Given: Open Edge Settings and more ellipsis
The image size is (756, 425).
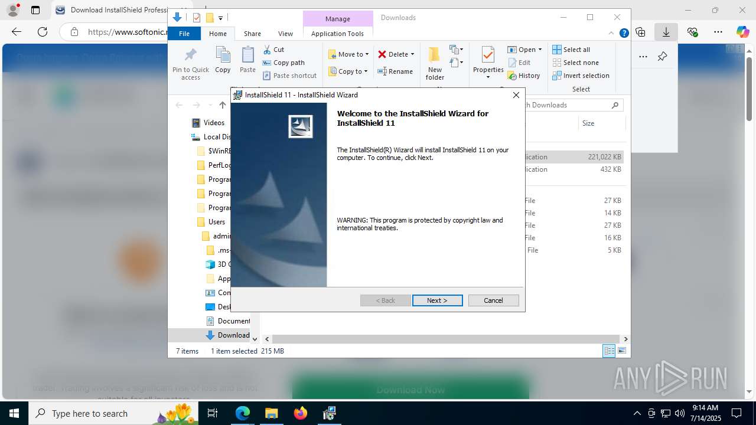Looking at the screenshot, I should pos(718,32).
